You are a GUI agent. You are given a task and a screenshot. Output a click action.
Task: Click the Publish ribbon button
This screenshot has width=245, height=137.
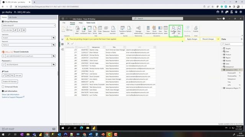[196, 29]
